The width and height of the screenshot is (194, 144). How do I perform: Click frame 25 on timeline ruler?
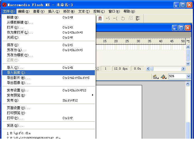pyautogui.click(x=127, y=41)
